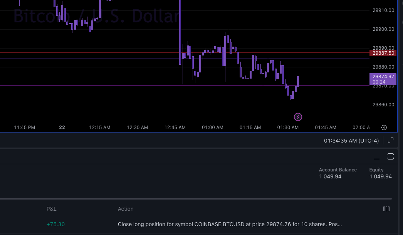This screenshot has width=403, height=235.
Task: Open the settings gear on the time axis
Action: tap(384, 127)
